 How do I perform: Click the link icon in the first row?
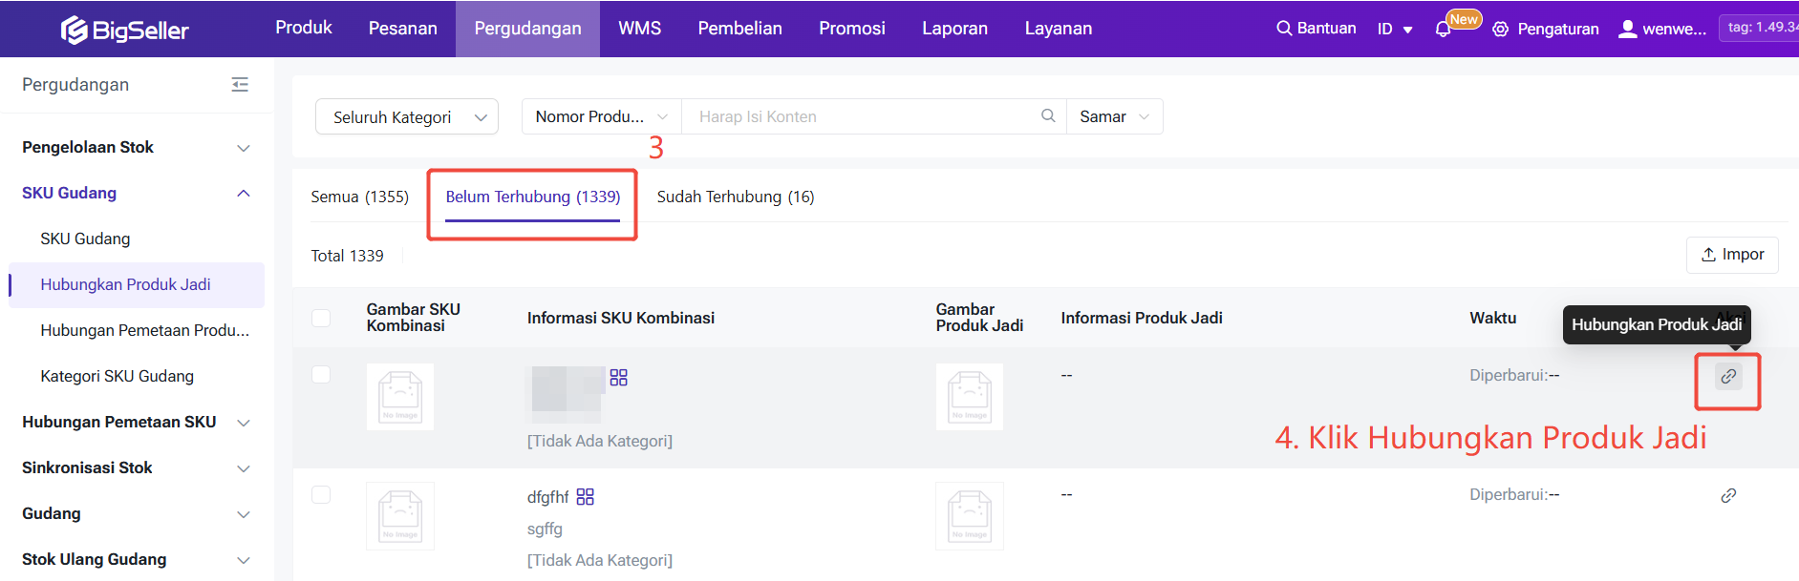[x=1728, y=377]
